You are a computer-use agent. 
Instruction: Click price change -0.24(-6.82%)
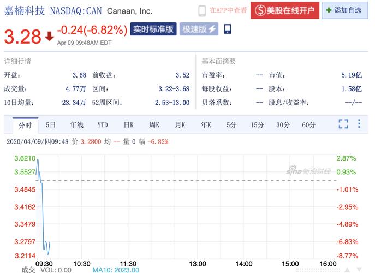pos(92,31)
